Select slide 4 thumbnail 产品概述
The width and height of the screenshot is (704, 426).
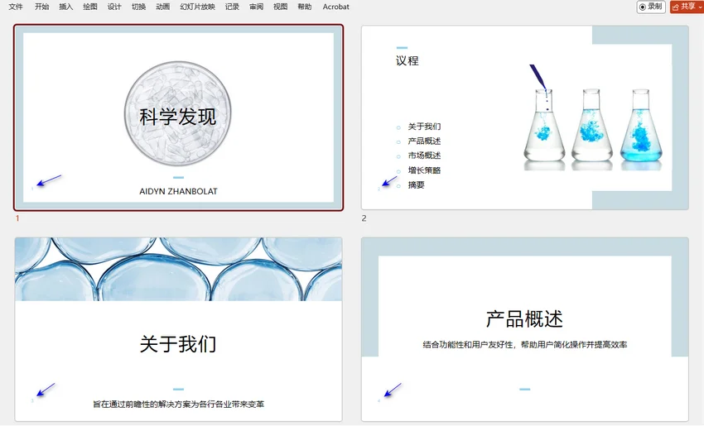coord(525,329)
